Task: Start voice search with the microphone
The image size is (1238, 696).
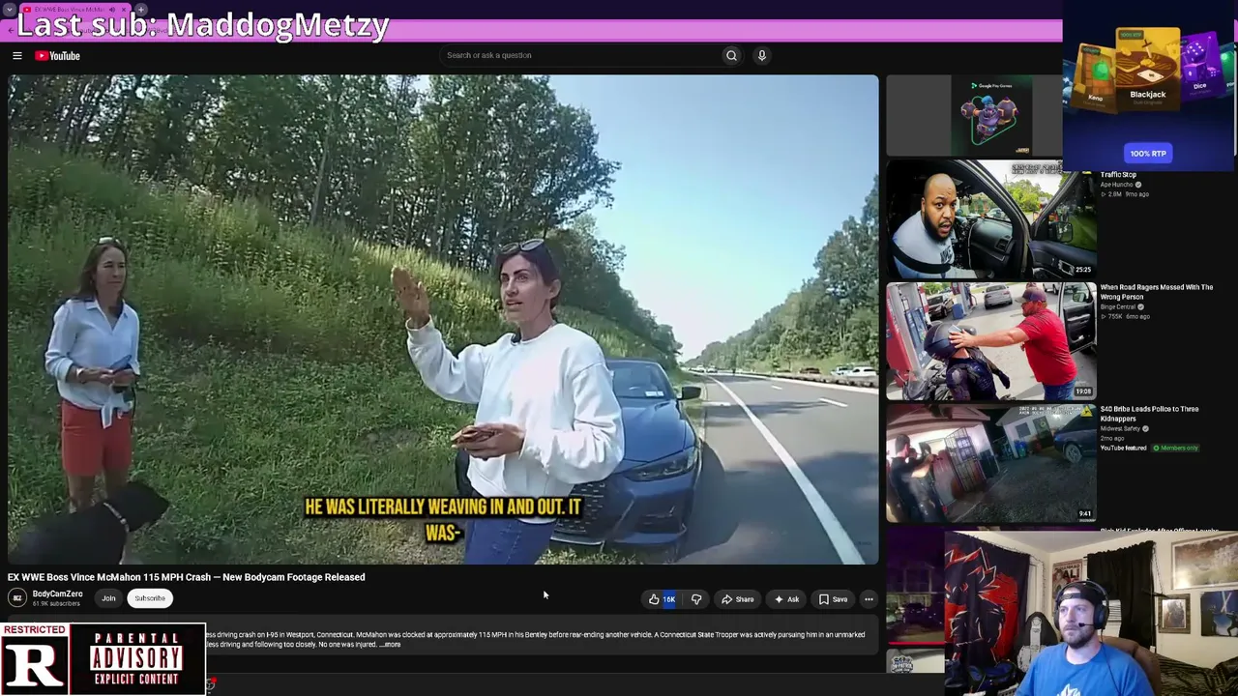Action: tap(762, 55)
